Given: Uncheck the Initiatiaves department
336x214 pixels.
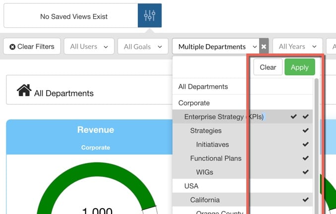Looking at the screenshot, I should [305, 145].
